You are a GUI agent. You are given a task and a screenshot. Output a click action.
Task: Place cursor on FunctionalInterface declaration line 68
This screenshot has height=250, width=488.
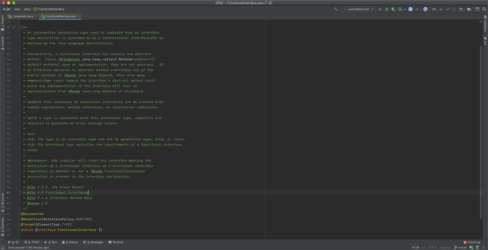click(77, 230)
